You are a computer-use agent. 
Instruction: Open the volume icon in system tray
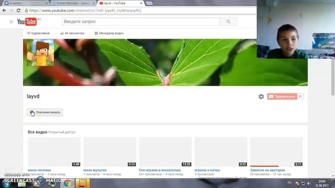[309, 183]
